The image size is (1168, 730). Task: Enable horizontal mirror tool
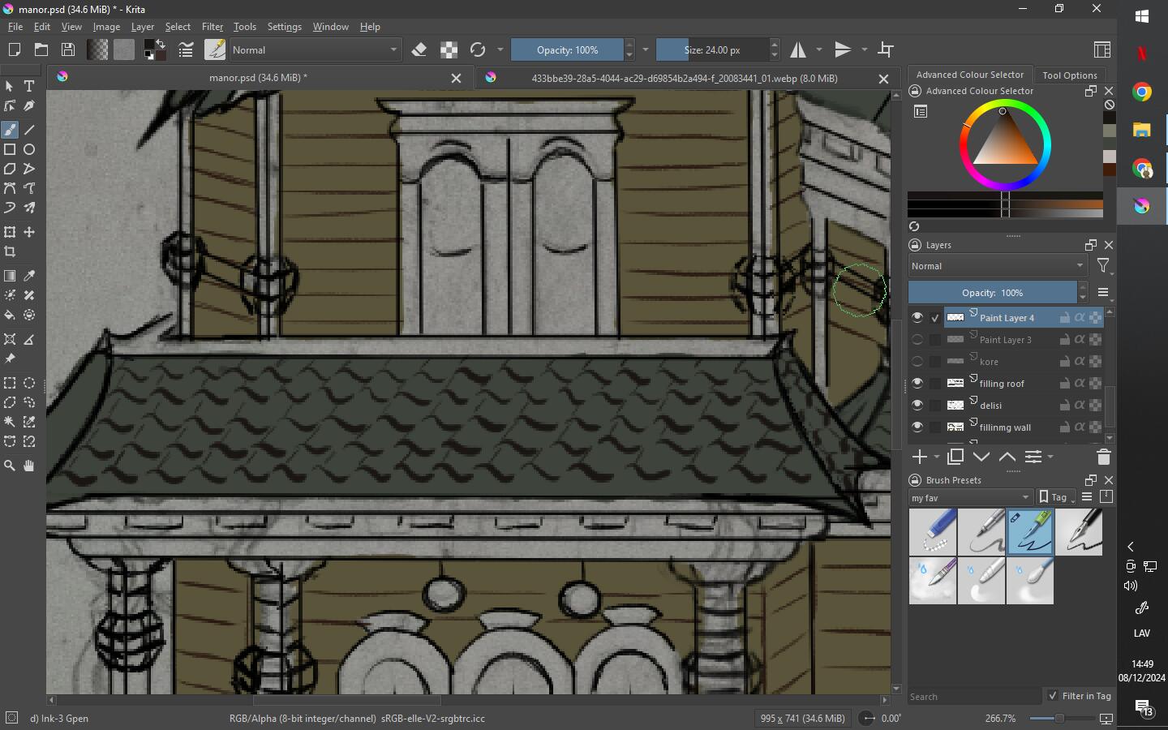(799, 49)
